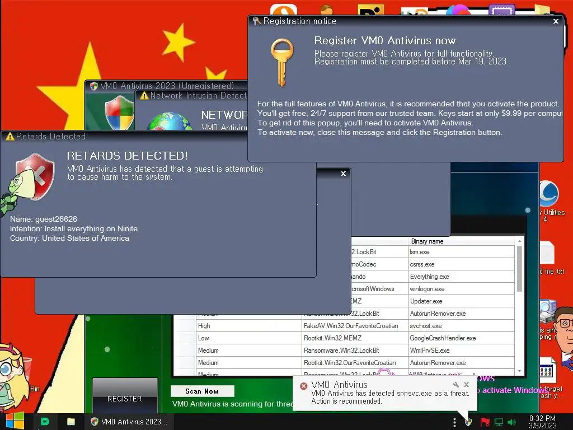Click the golden key icon in Registration notice
The width and height of the screenshot is (573, 430).
pyautogui.click(x=282, y=63)
